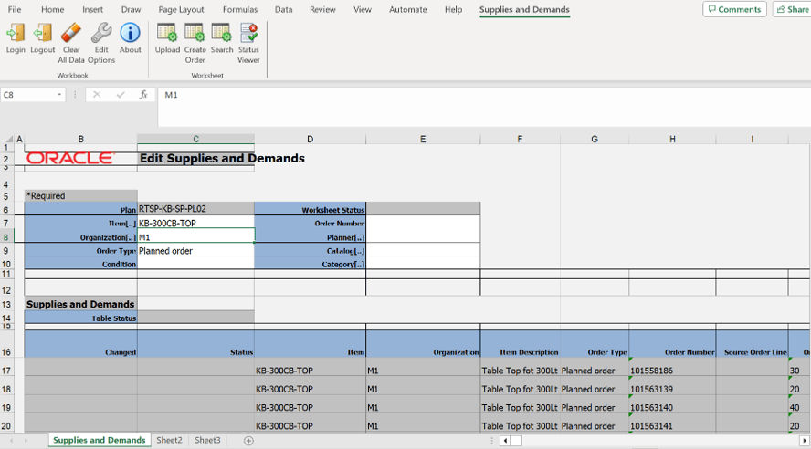Select row 17 header
Viewport: 811px width, 449px height.
pos(6,370)
